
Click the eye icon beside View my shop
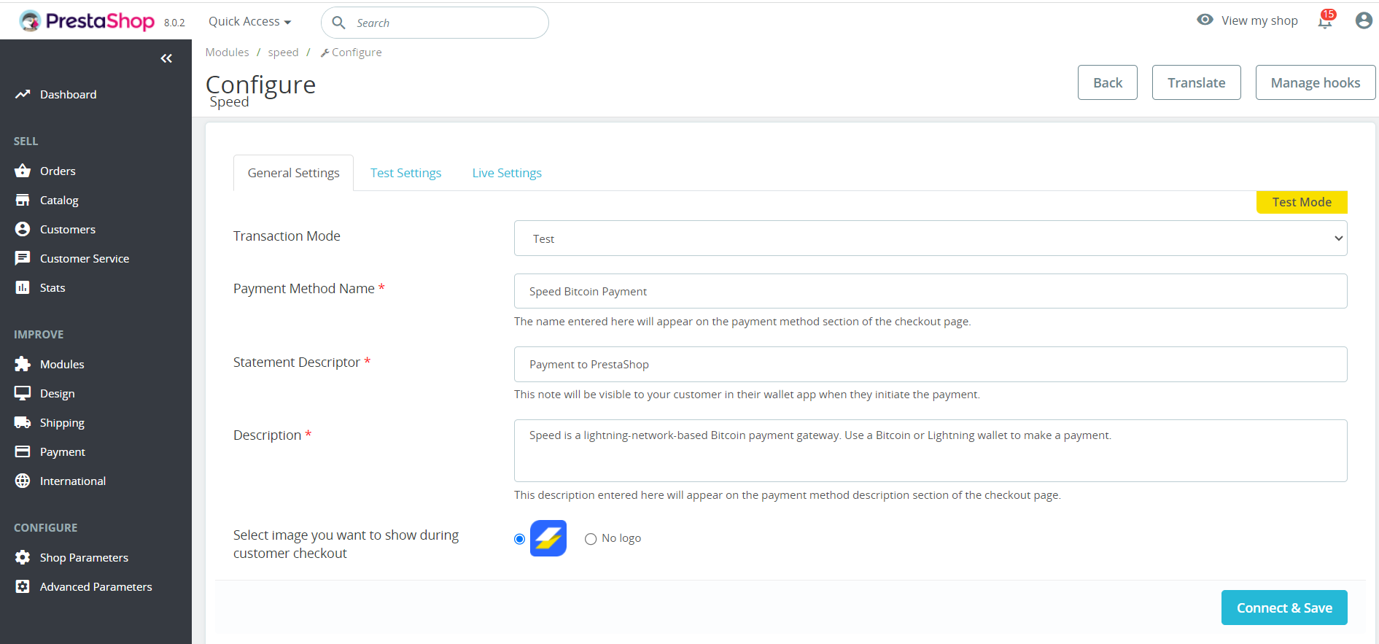coord(1205,20)
